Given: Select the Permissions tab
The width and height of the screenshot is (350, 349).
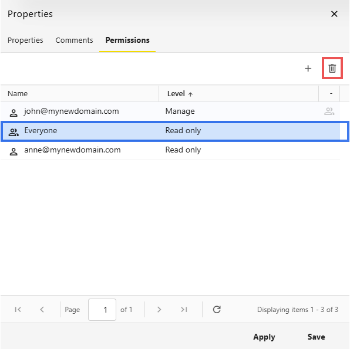Looking at the screenshot, I should 127,40.
